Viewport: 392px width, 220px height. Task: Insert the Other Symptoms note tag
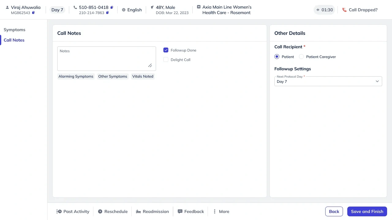pos(113,76)
